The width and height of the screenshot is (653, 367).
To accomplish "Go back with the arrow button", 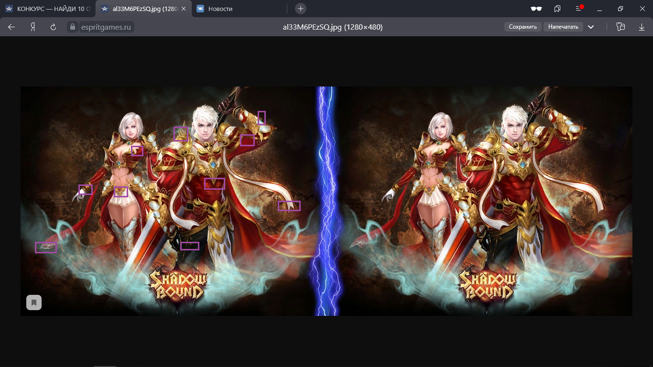I will coord(11,27).
